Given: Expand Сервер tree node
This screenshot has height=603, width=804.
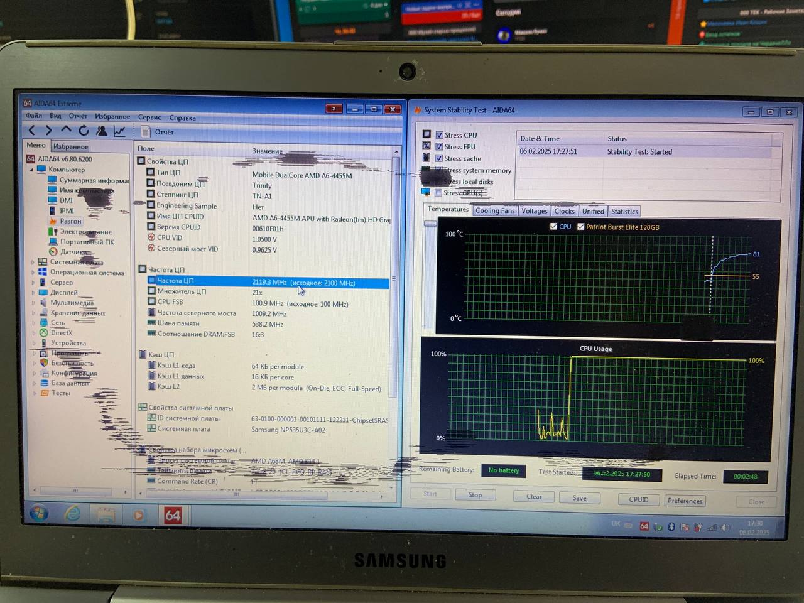Looking at the screenshot, I should tap(33, 283).
